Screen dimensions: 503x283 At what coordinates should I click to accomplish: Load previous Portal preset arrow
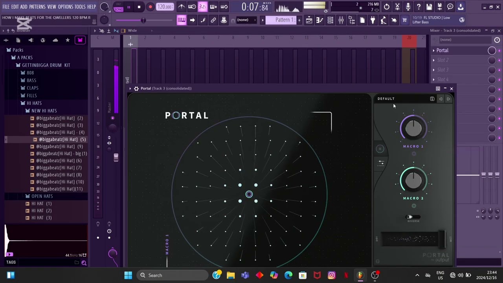(x=441, y=99)
